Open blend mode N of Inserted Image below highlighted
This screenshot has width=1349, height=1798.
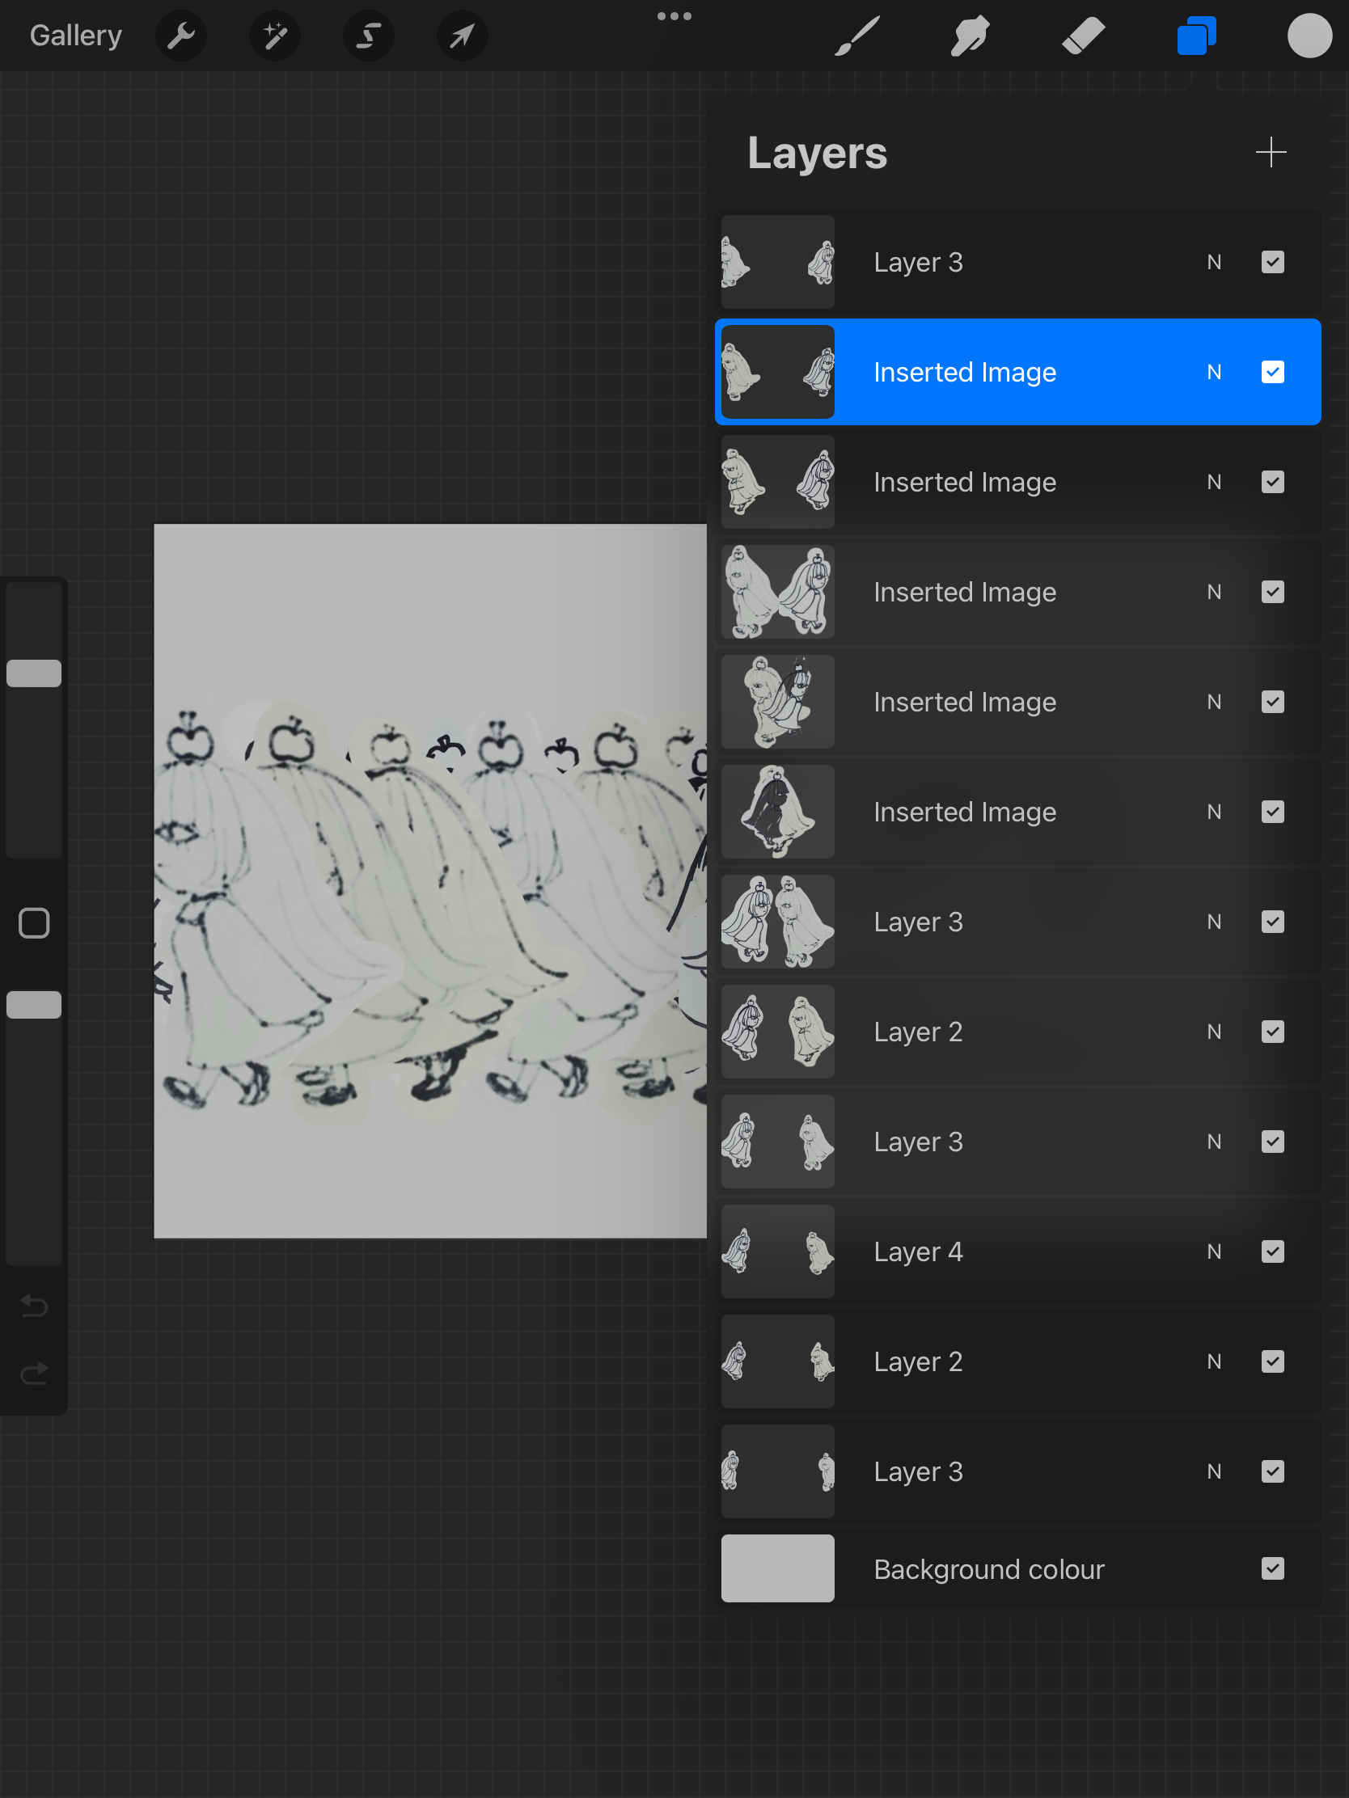tap(1214, 482)
